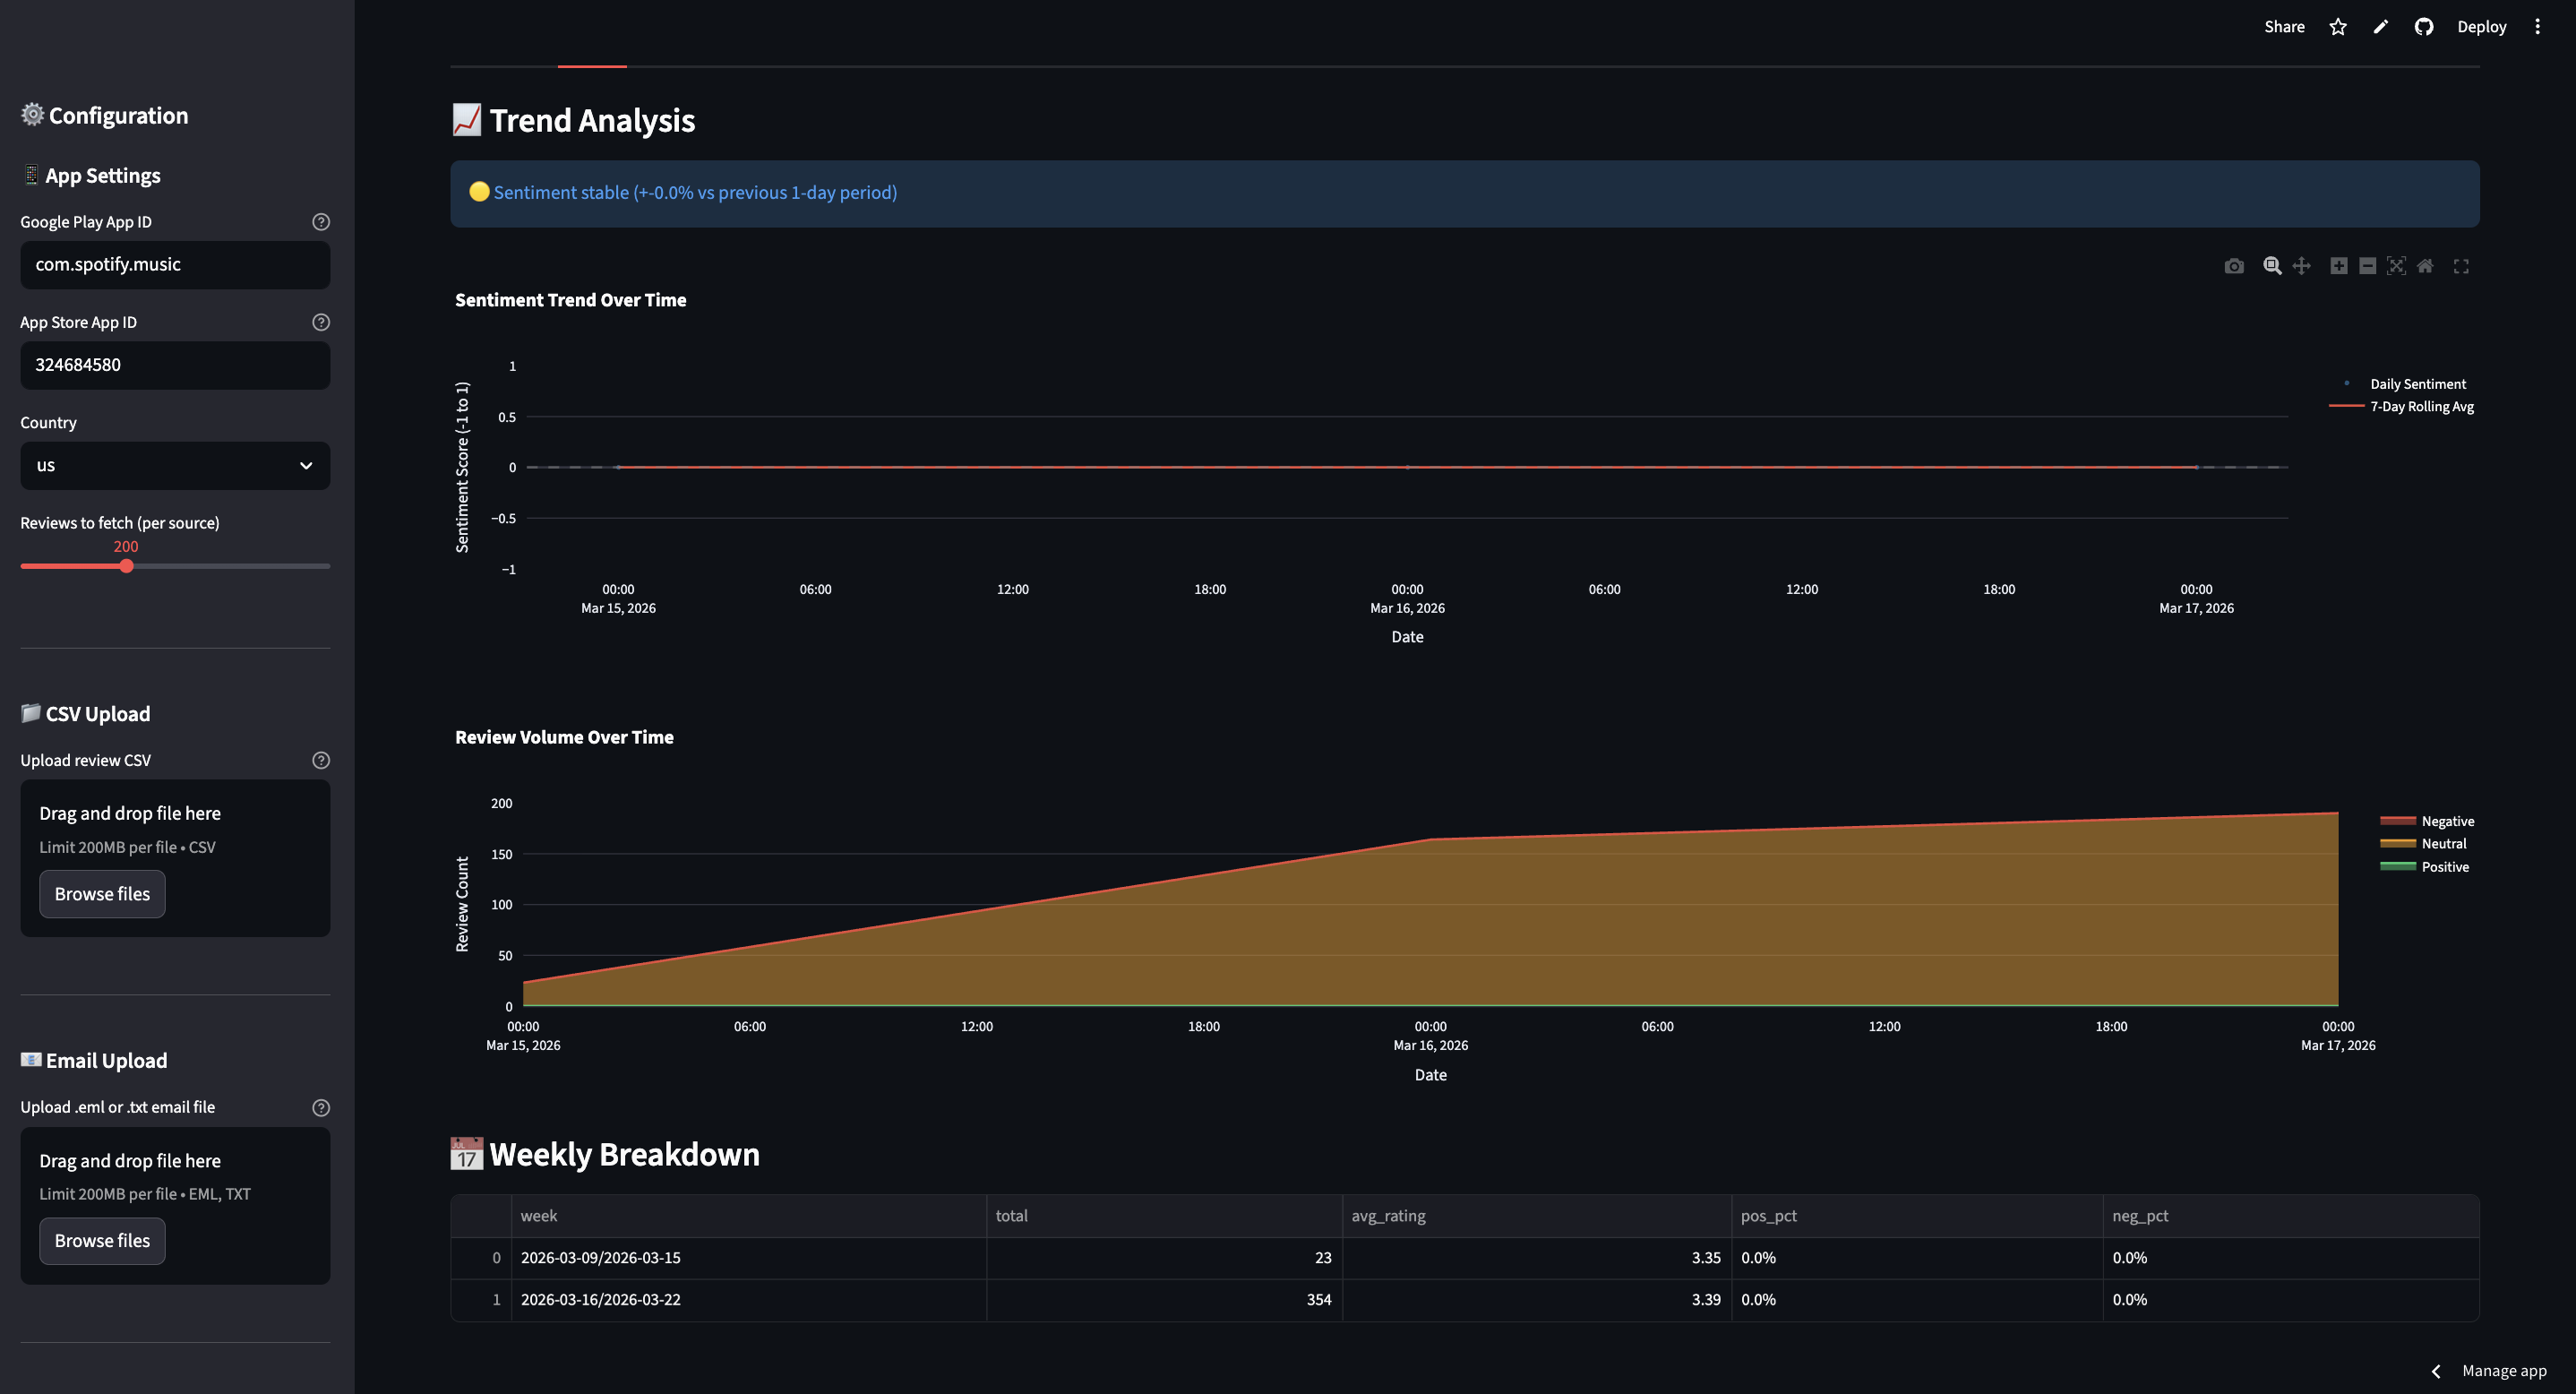Click the plot zoom-out minus icon
This screenshot has height=1394, width=2576.
[2367, 266]
